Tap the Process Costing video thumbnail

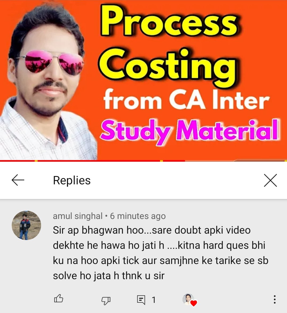coord(143,80)
